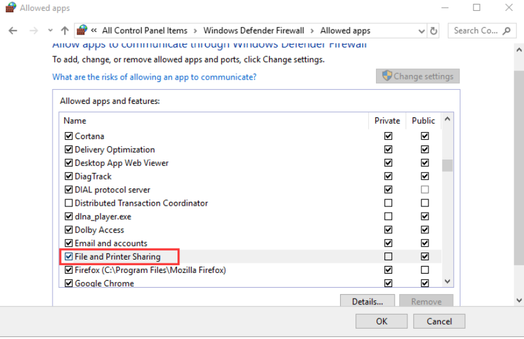Toggle the Cortana name checkbox
524x339 pixels.
coord(69,136)
